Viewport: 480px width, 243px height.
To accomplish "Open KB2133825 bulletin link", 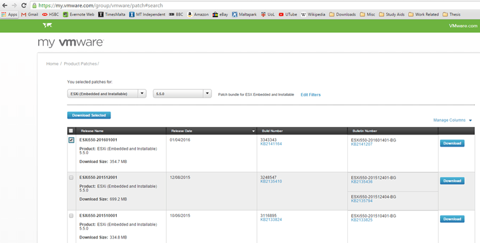I will click(361, 220).
